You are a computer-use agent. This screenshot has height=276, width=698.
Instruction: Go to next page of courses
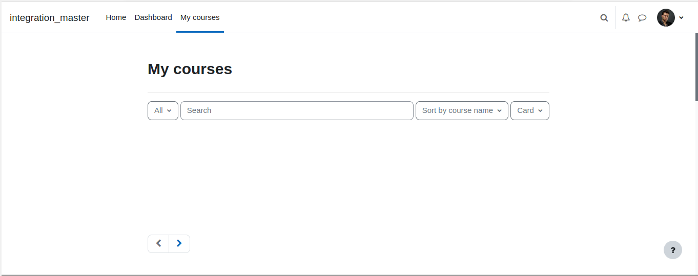point(179,244)
